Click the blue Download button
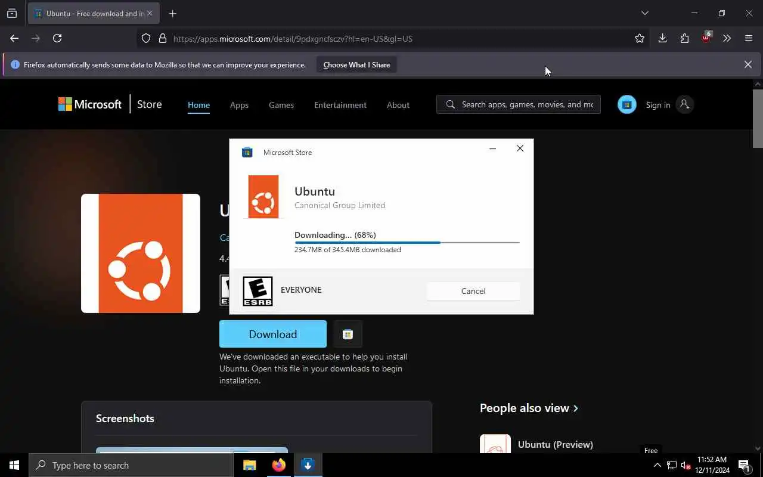763x477 pixels. click(273, 334)
